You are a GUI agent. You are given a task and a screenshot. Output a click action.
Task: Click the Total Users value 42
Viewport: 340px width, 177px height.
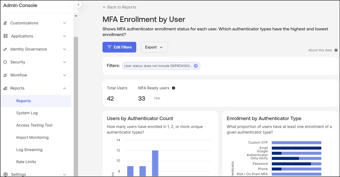110,99
